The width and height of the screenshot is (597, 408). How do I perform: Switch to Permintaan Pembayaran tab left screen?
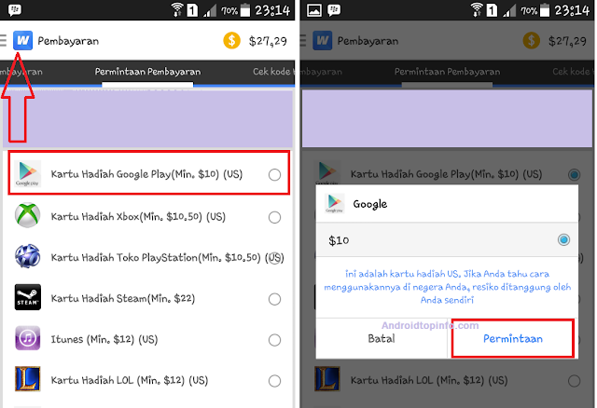147,72
